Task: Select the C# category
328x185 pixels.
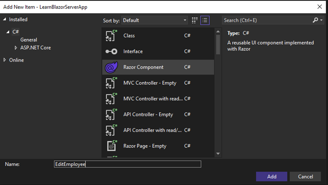Action: [16, 32]
